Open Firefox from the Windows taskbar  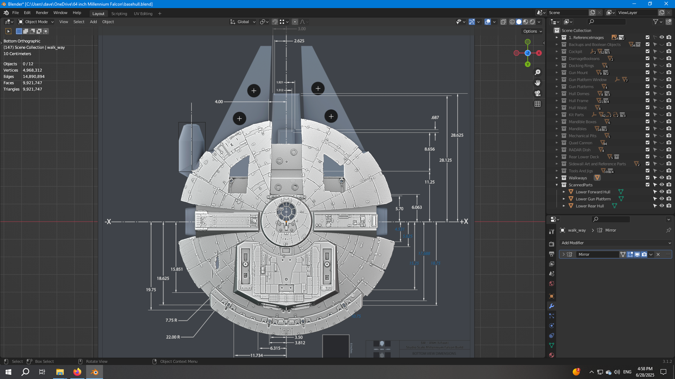pyautogui.click(x=77, y=372)
